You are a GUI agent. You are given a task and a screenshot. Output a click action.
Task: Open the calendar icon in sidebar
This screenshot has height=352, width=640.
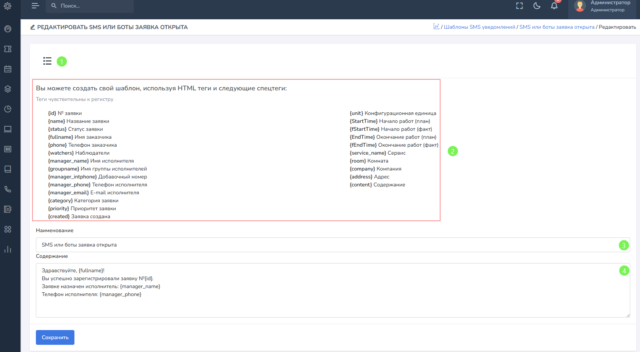tap(8, 69)
